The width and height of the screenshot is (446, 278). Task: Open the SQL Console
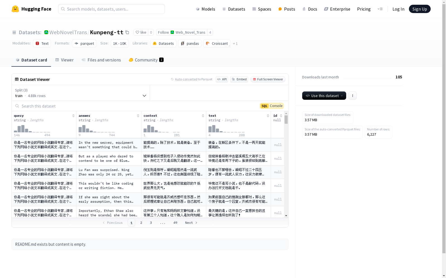[x=272, y=106]
